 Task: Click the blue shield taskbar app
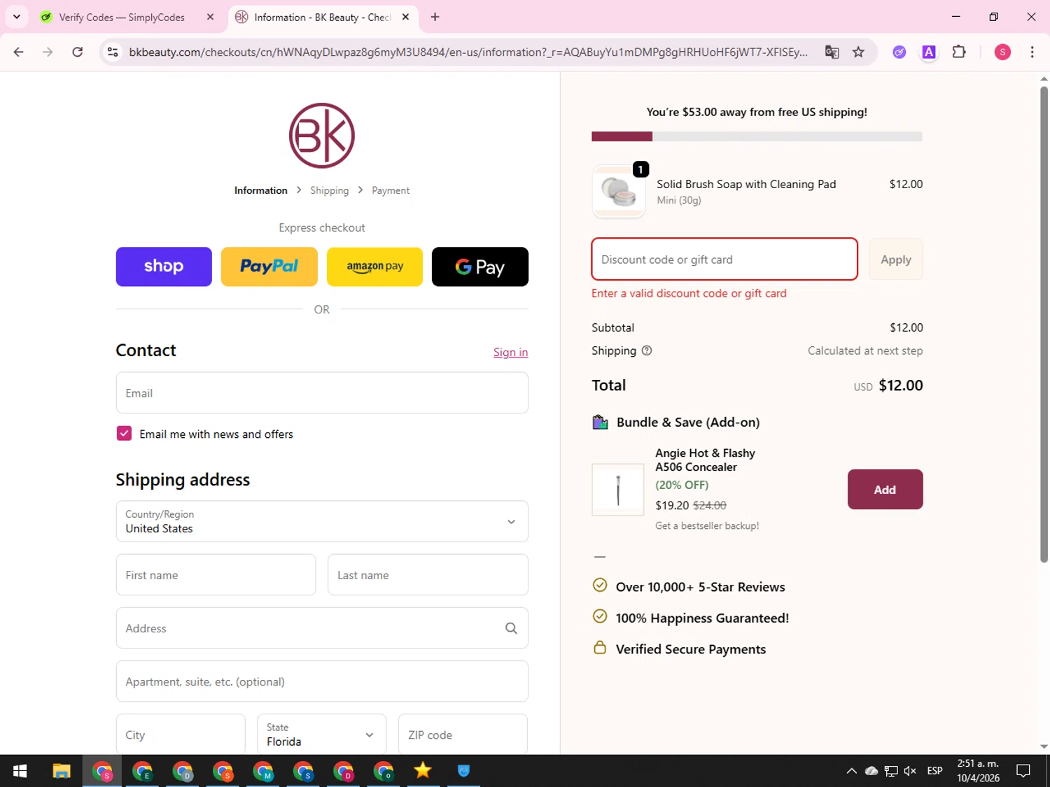463,771
